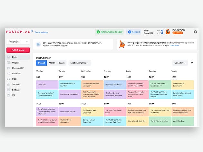Click the Publish a post button
Screen dimensions: 203x152
pos(18,50)
